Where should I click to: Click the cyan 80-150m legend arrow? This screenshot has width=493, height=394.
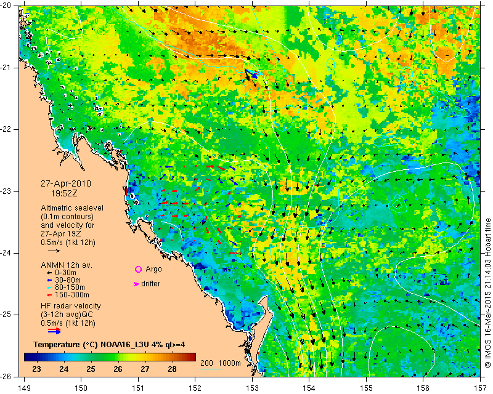49,287
